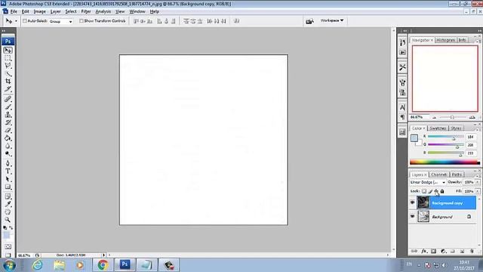Screen dimensions: 483x272
Task: Open the Opacity slider arrow
Action: [478, 182]
